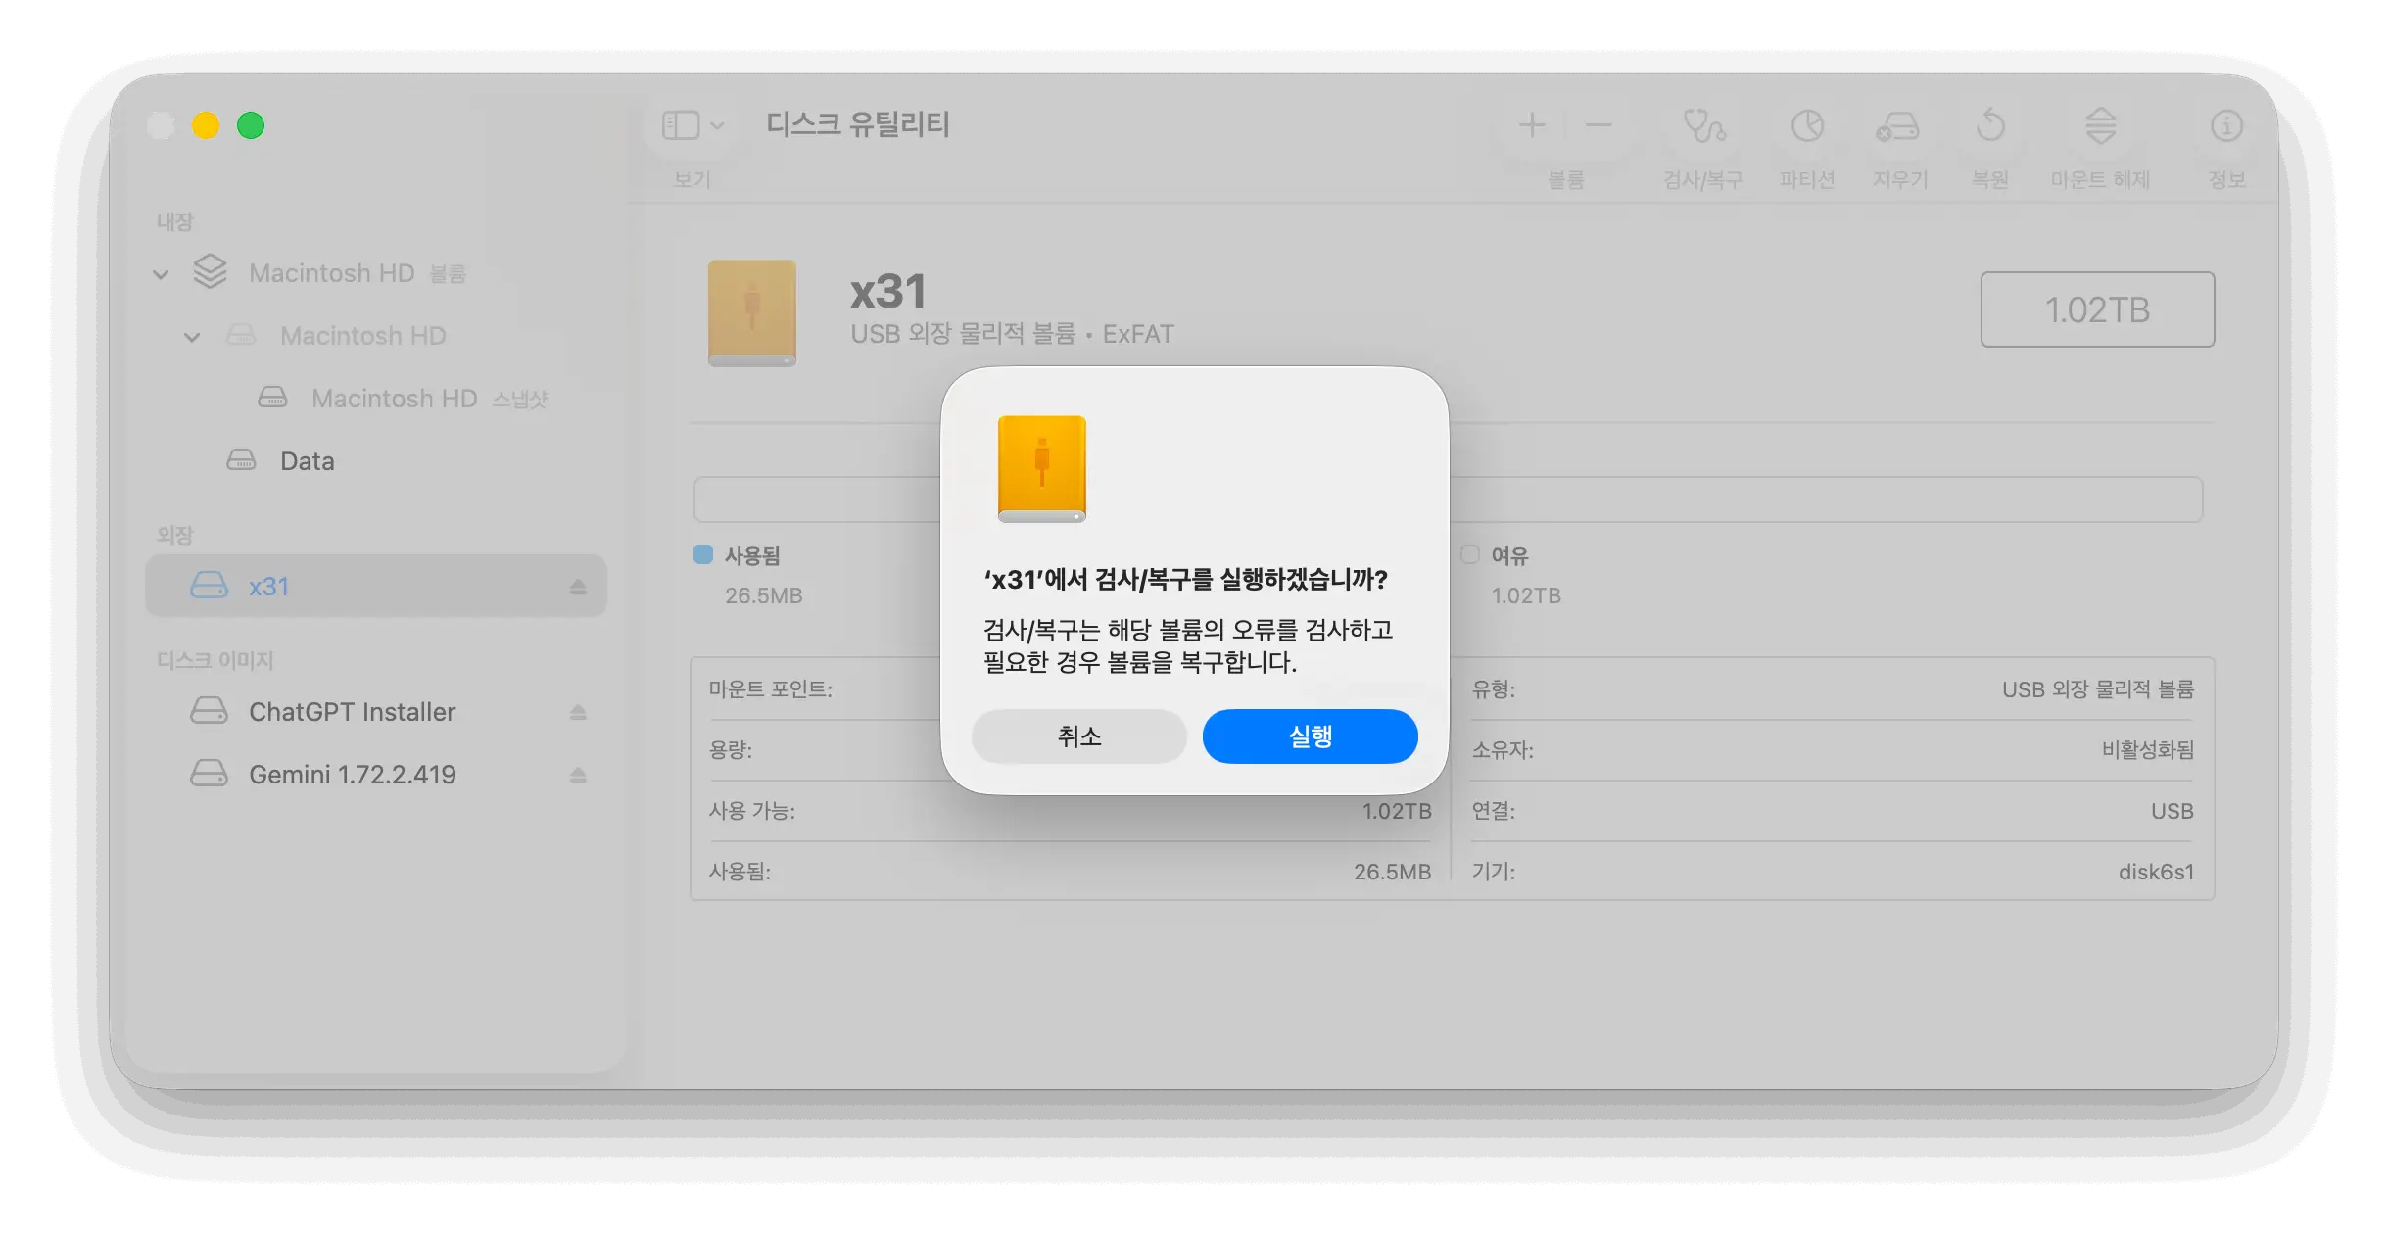Click the 여유 legend swatch
This screenshot has width=2388, height=1234.
click(x=1470, y=554)
